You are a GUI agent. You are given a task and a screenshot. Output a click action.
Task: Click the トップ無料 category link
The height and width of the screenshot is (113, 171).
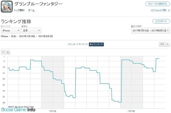click(19, 10)
